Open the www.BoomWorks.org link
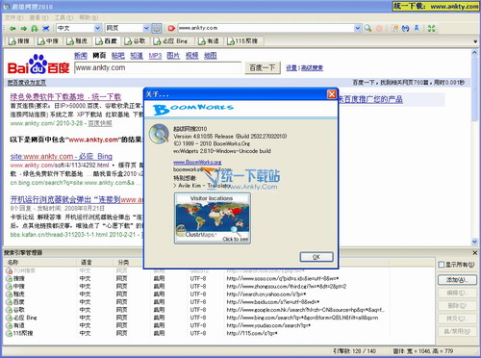Image resolution: width=481 pixels, height=358 pixels. point(197,163)
